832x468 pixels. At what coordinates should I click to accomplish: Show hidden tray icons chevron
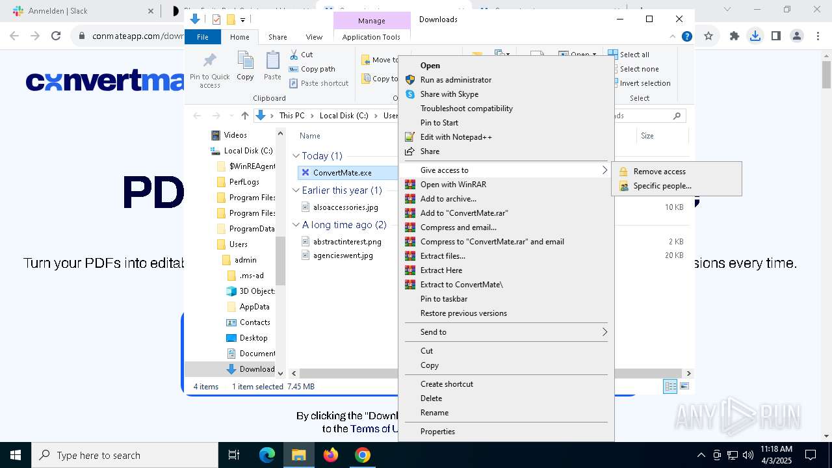pyautogui.click(x=701, y=455)
